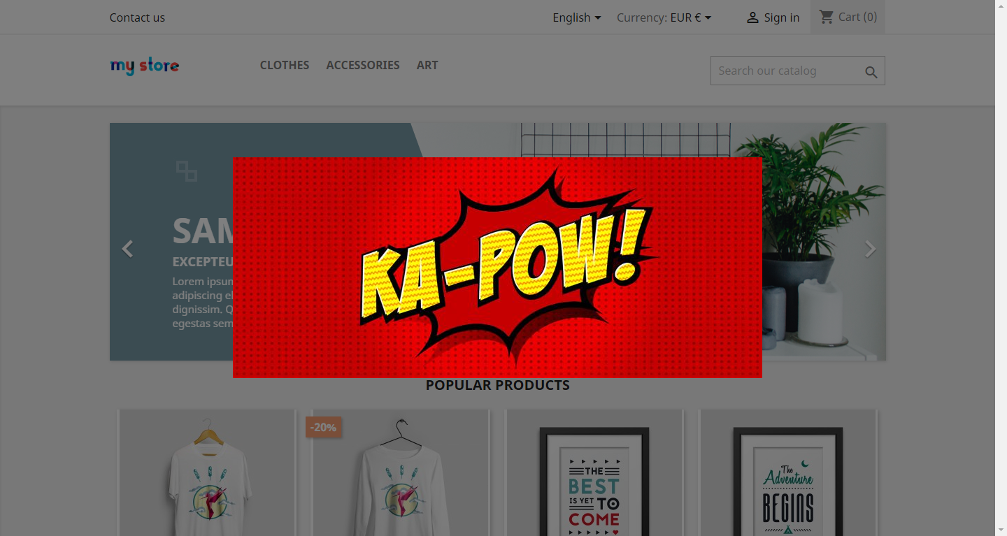Click the KA-POW popup image
This screenshot has height=536, width=1007.
[497, 268]
